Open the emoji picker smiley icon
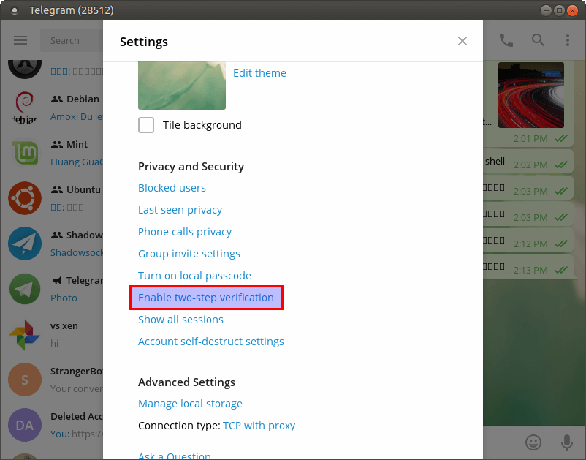 click(x=534, y=442)
